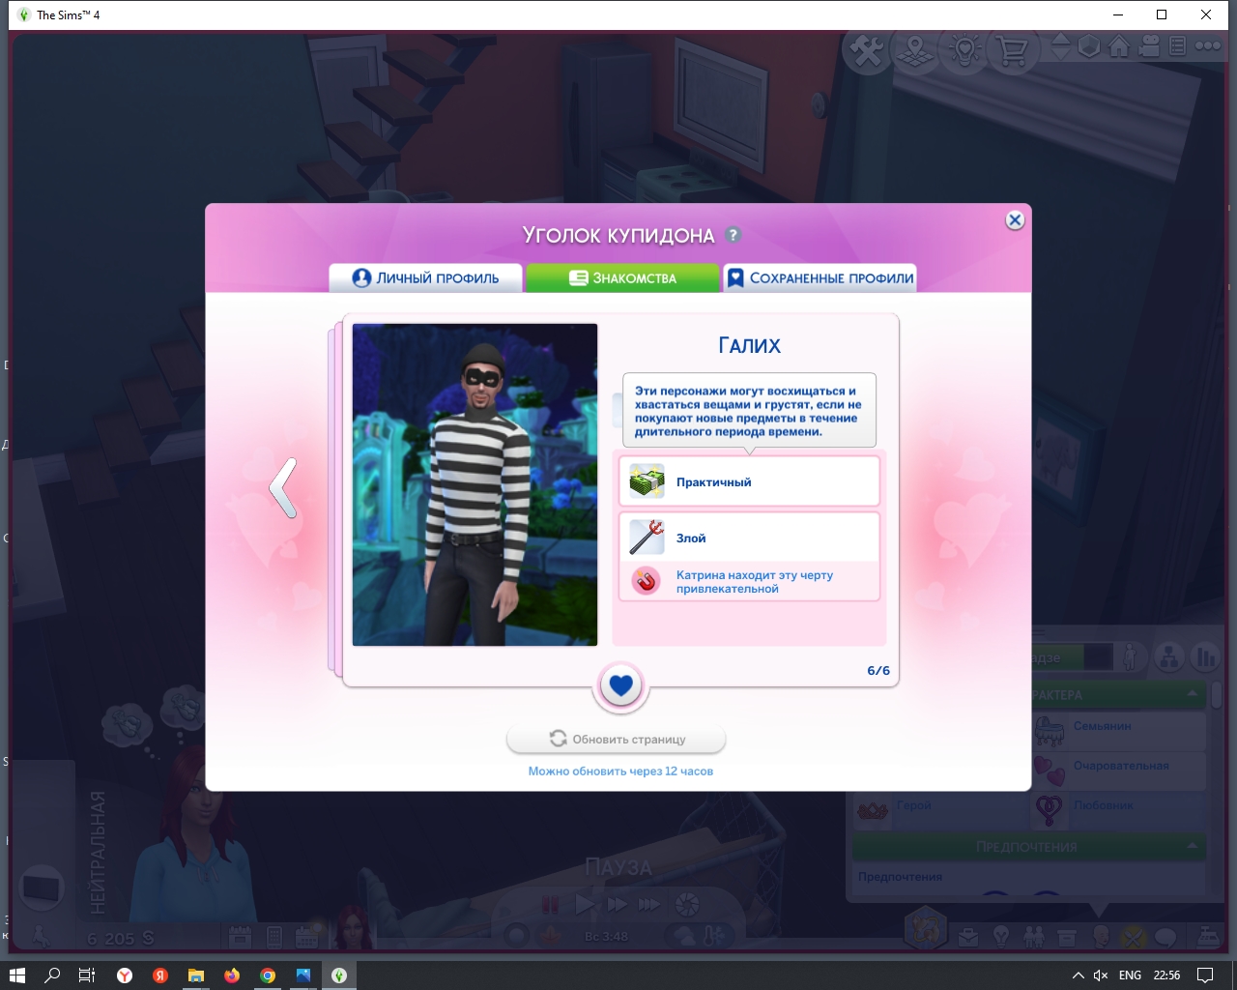Click the Злой trait pitchfork icon
This screenshot has width=1237, height=990.
pyautogui.click(x=647, y=538)
